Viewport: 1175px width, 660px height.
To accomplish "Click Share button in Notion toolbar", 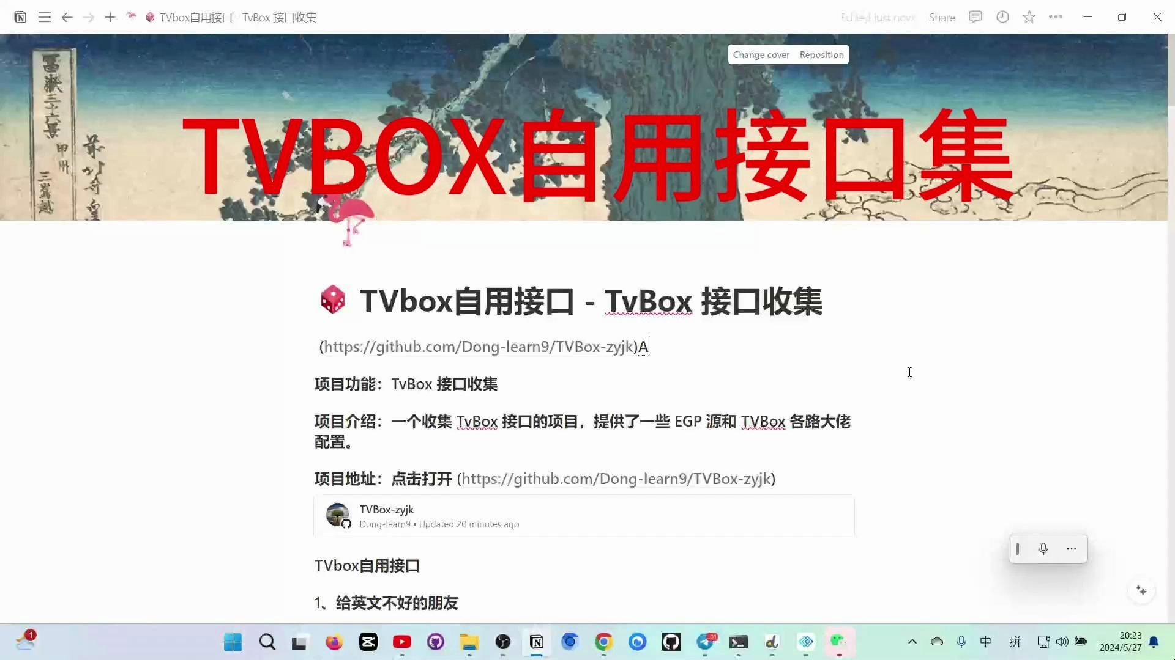I will pyautogui.click(x=942, y=17).
